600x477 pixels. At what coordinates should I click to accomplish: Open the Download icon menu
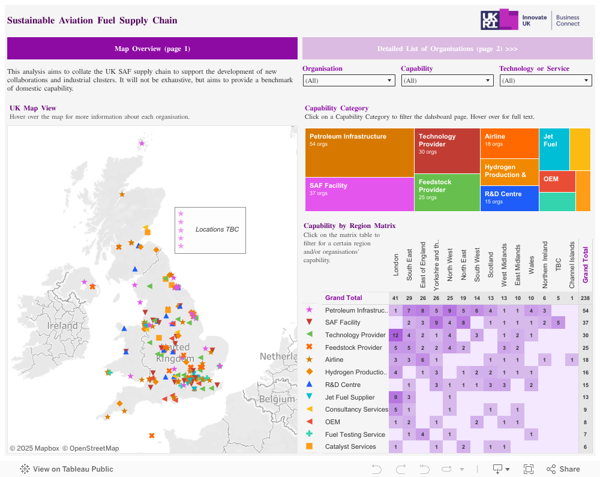501,469
